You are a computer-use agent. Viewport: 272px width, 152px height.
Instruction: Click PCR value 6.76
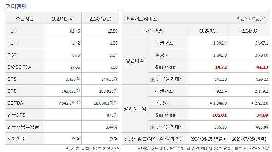(76, 55)
